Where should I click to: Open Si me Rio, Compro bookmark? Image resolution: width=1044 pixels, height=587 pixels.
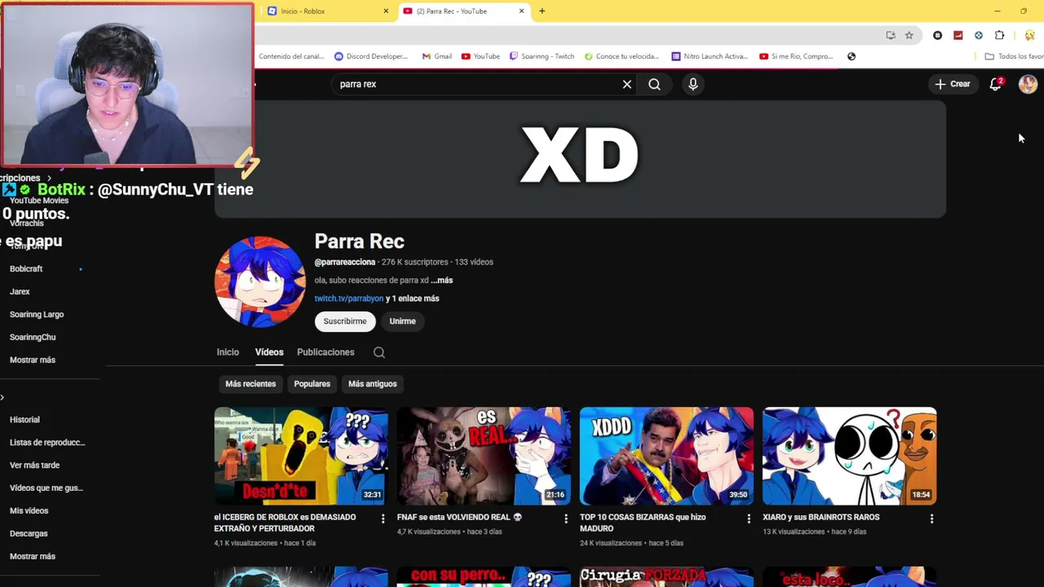pyautogui.click(x=796, y=56)
